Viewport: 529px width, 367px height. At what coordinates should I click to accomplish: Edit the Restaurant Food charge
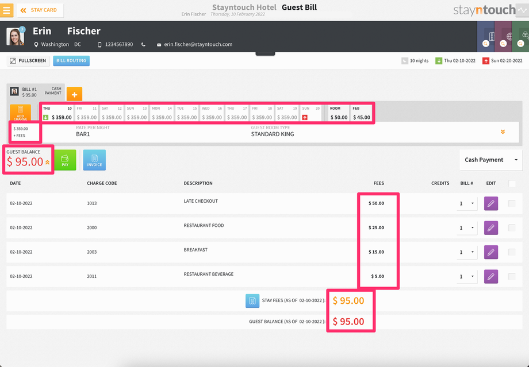[x=491, y=228]
